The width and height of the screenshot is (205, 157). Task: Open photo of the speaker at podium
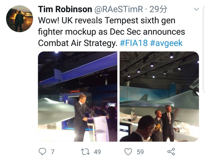78,97
